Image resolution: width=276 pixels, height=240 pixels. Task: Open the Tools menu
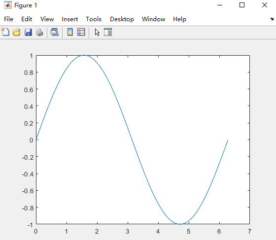(x=94, y=19)
